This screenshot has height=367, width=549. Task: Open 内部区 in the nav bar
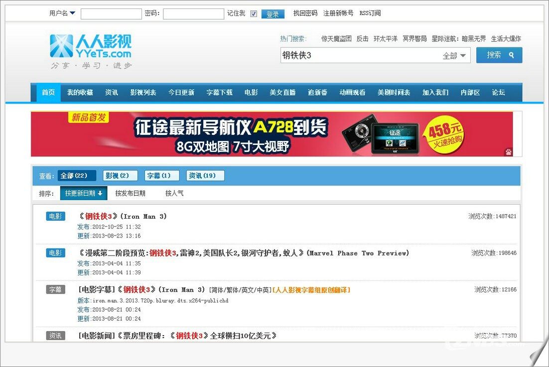click(x=470, y=92)
